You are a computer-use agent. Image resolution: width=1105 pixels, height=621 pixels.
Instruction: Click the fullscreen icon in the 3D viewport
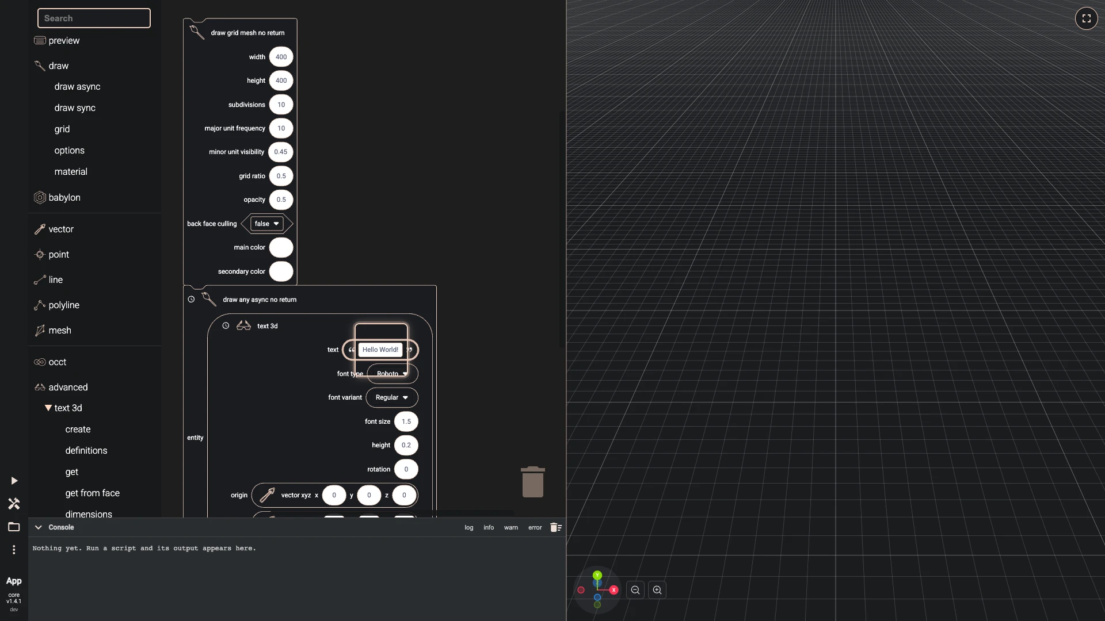pyautogui.click(x=1086, y=18)
